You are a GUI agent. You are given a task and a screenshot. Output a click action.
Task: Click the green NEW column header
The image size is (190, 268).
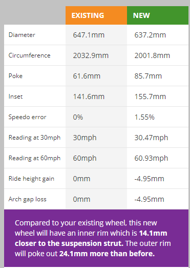[158, 15]
